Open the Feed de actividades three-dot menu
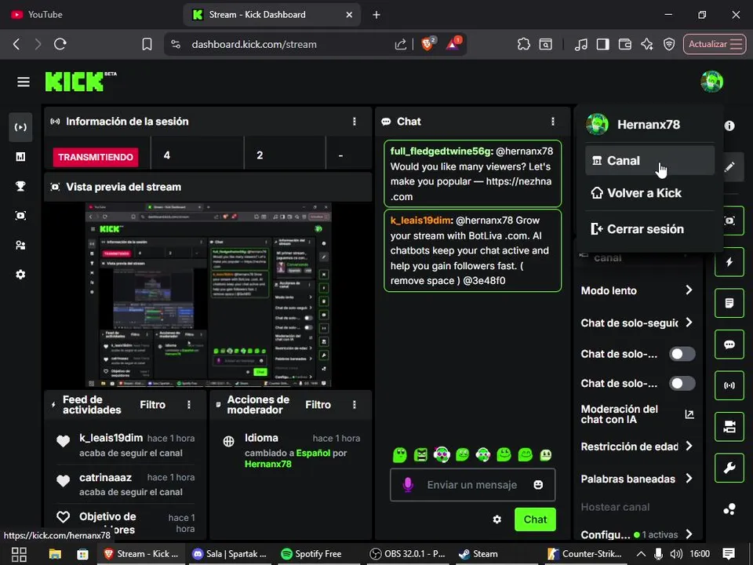Screen dimensions: 753x565 (189, 405)
